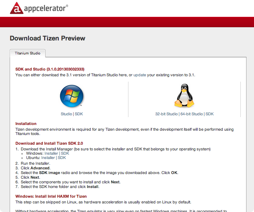Download the 32-bit Studio for Linux
The width and height of the screenshot is (254, 212).
(x=166, y=114)
